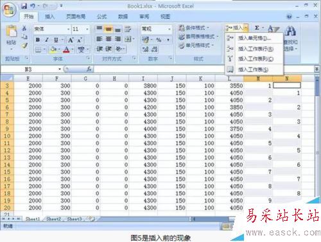
Task: Align text to the right
Action: coord(117,39)
